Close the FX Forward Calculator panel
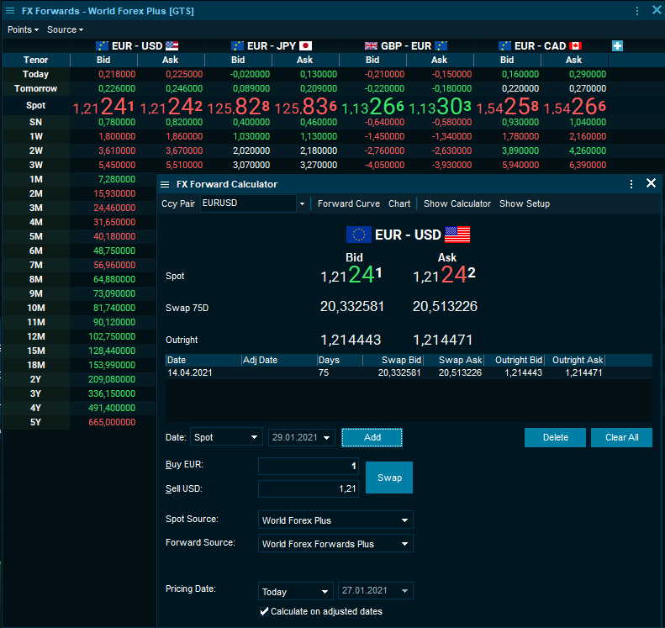This screenshot has width=665, height=628. coord(651,183)
